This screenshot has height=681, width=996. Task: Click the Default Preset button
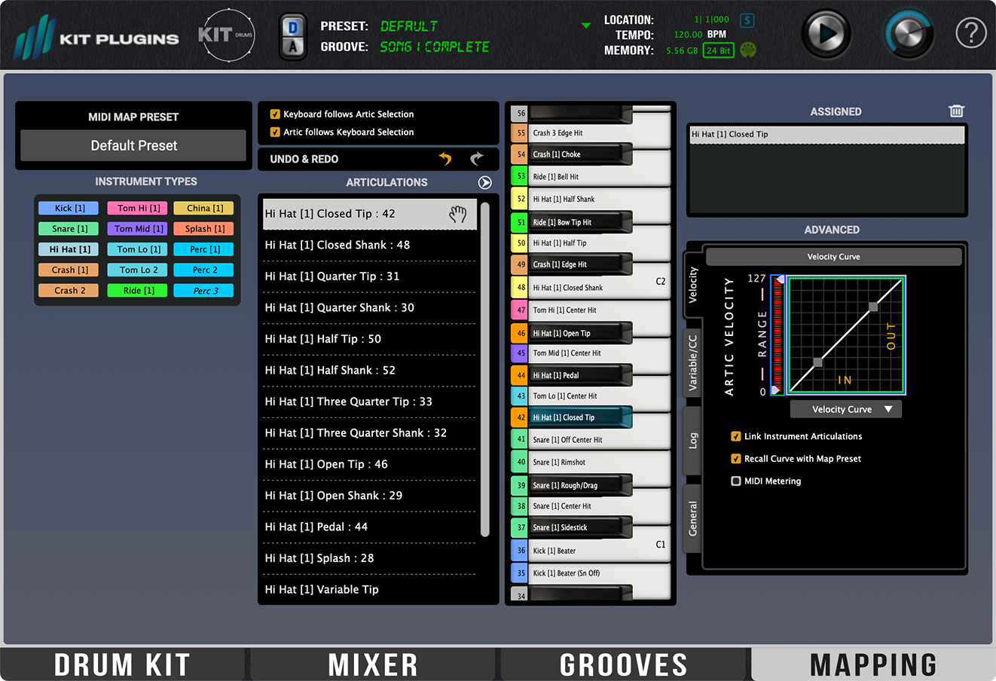pyautogui.click(x=133, y=146)
